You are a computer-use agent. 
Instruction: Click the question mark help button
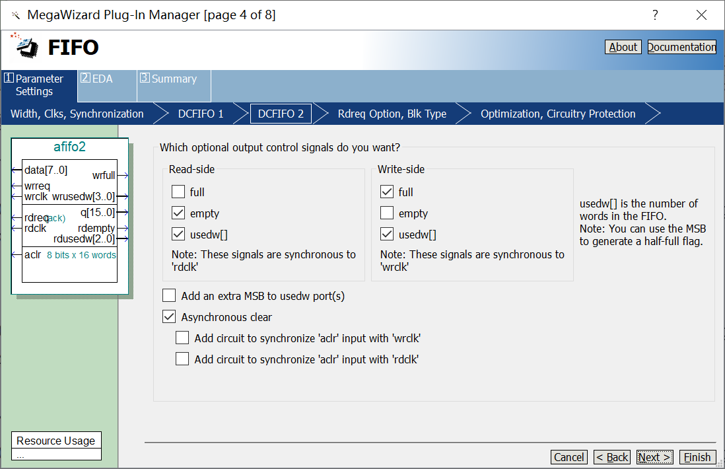(x=655, y=15)
